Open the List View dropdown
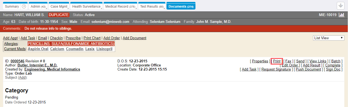 pyautogui.click(x=329, y=38)
